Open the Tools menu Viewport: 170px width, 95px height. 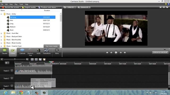pos(21,4)
